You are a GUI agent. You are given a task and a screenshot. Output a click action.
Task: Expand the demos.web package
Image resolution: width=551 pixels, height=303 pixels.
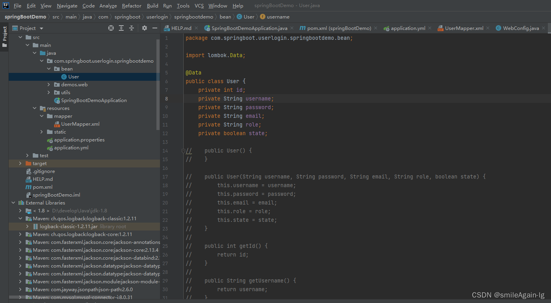[x=49, y=85]
